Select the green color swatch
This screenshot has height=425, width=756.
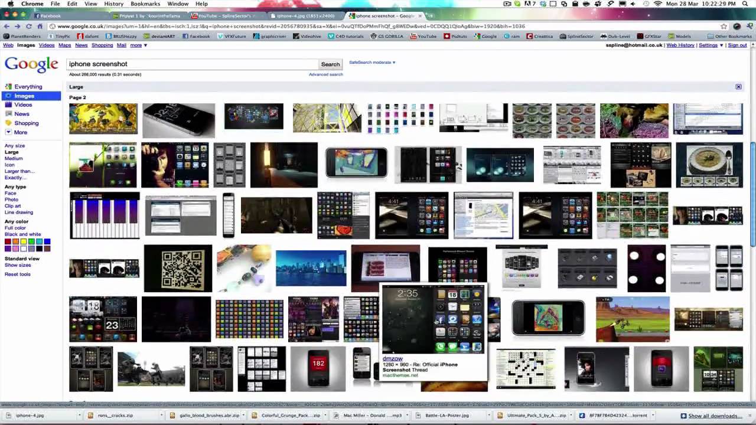[x=31, y=242]
